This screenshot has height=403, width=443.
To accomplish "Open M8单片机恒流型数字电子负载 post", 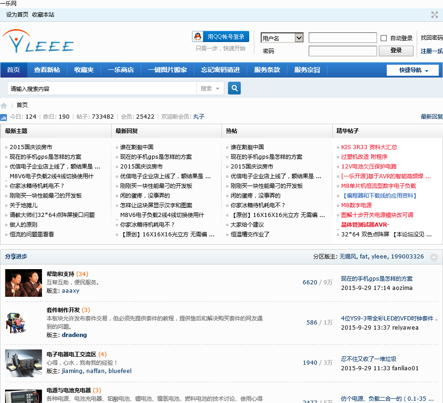I will tap(378, 186).
